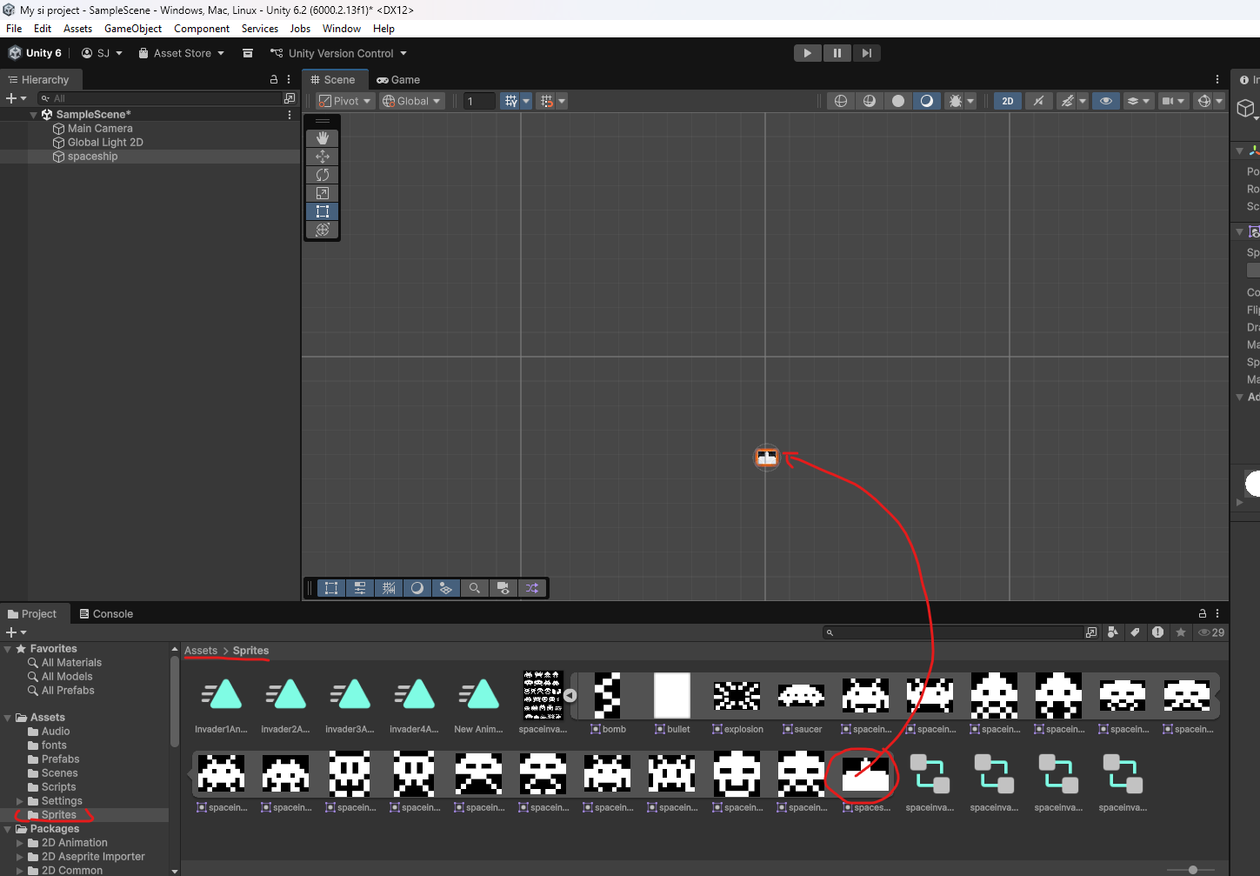Select the Rect tool

[322, 211]
